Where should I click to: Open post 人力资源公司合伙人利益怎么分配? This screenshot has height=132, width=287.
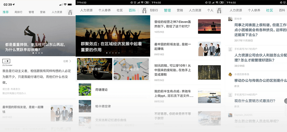click(261, 57)
